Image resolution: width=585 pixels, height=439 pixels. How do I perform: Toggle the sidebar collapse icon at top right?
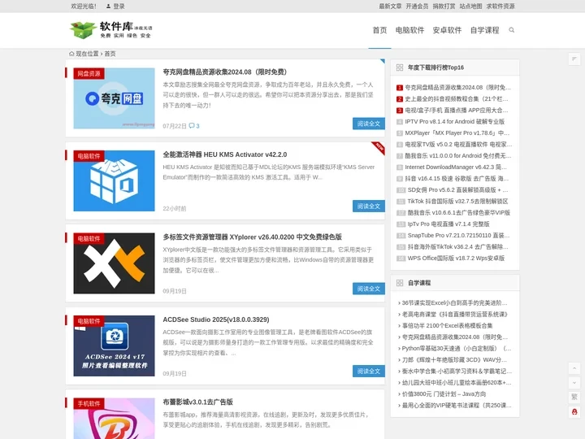click(574, 59)
